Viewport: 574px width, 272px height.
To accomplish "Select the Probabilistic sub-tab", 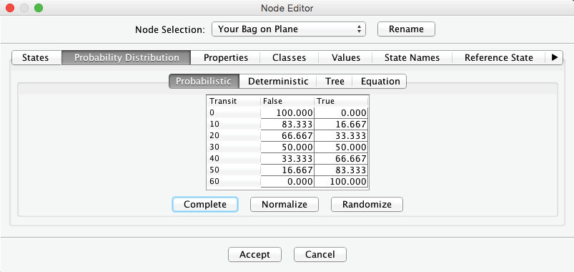I will click(x=204, y=81).
